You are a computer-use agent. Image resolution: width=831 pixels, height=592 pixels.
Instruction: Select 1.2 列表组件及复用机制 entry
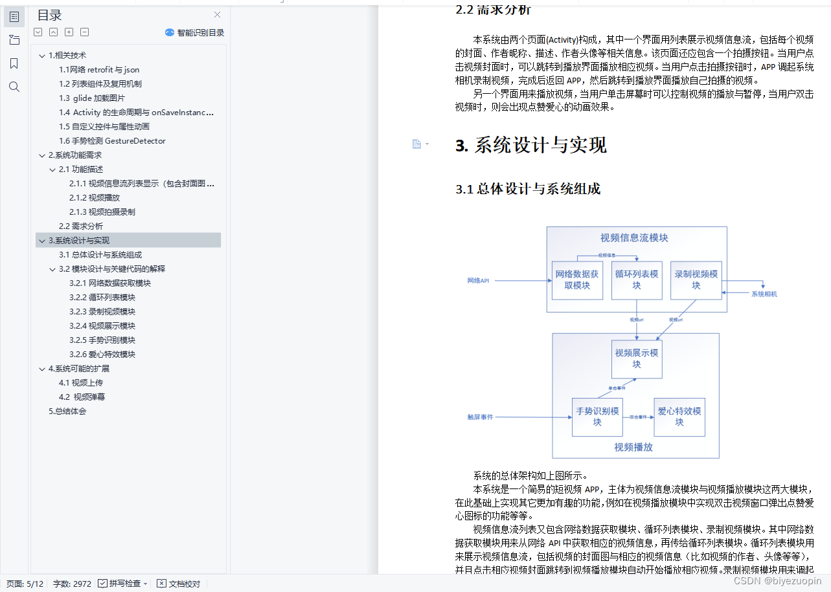[100, 84]
